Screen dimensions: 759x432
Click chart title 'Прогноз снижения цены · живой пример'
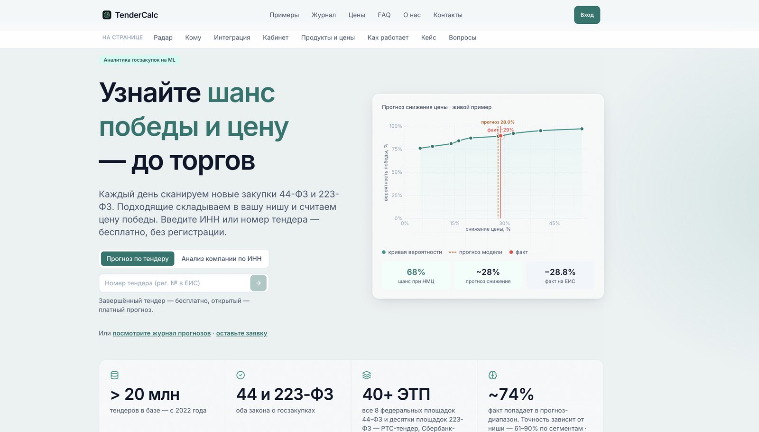tap(436, 107)
